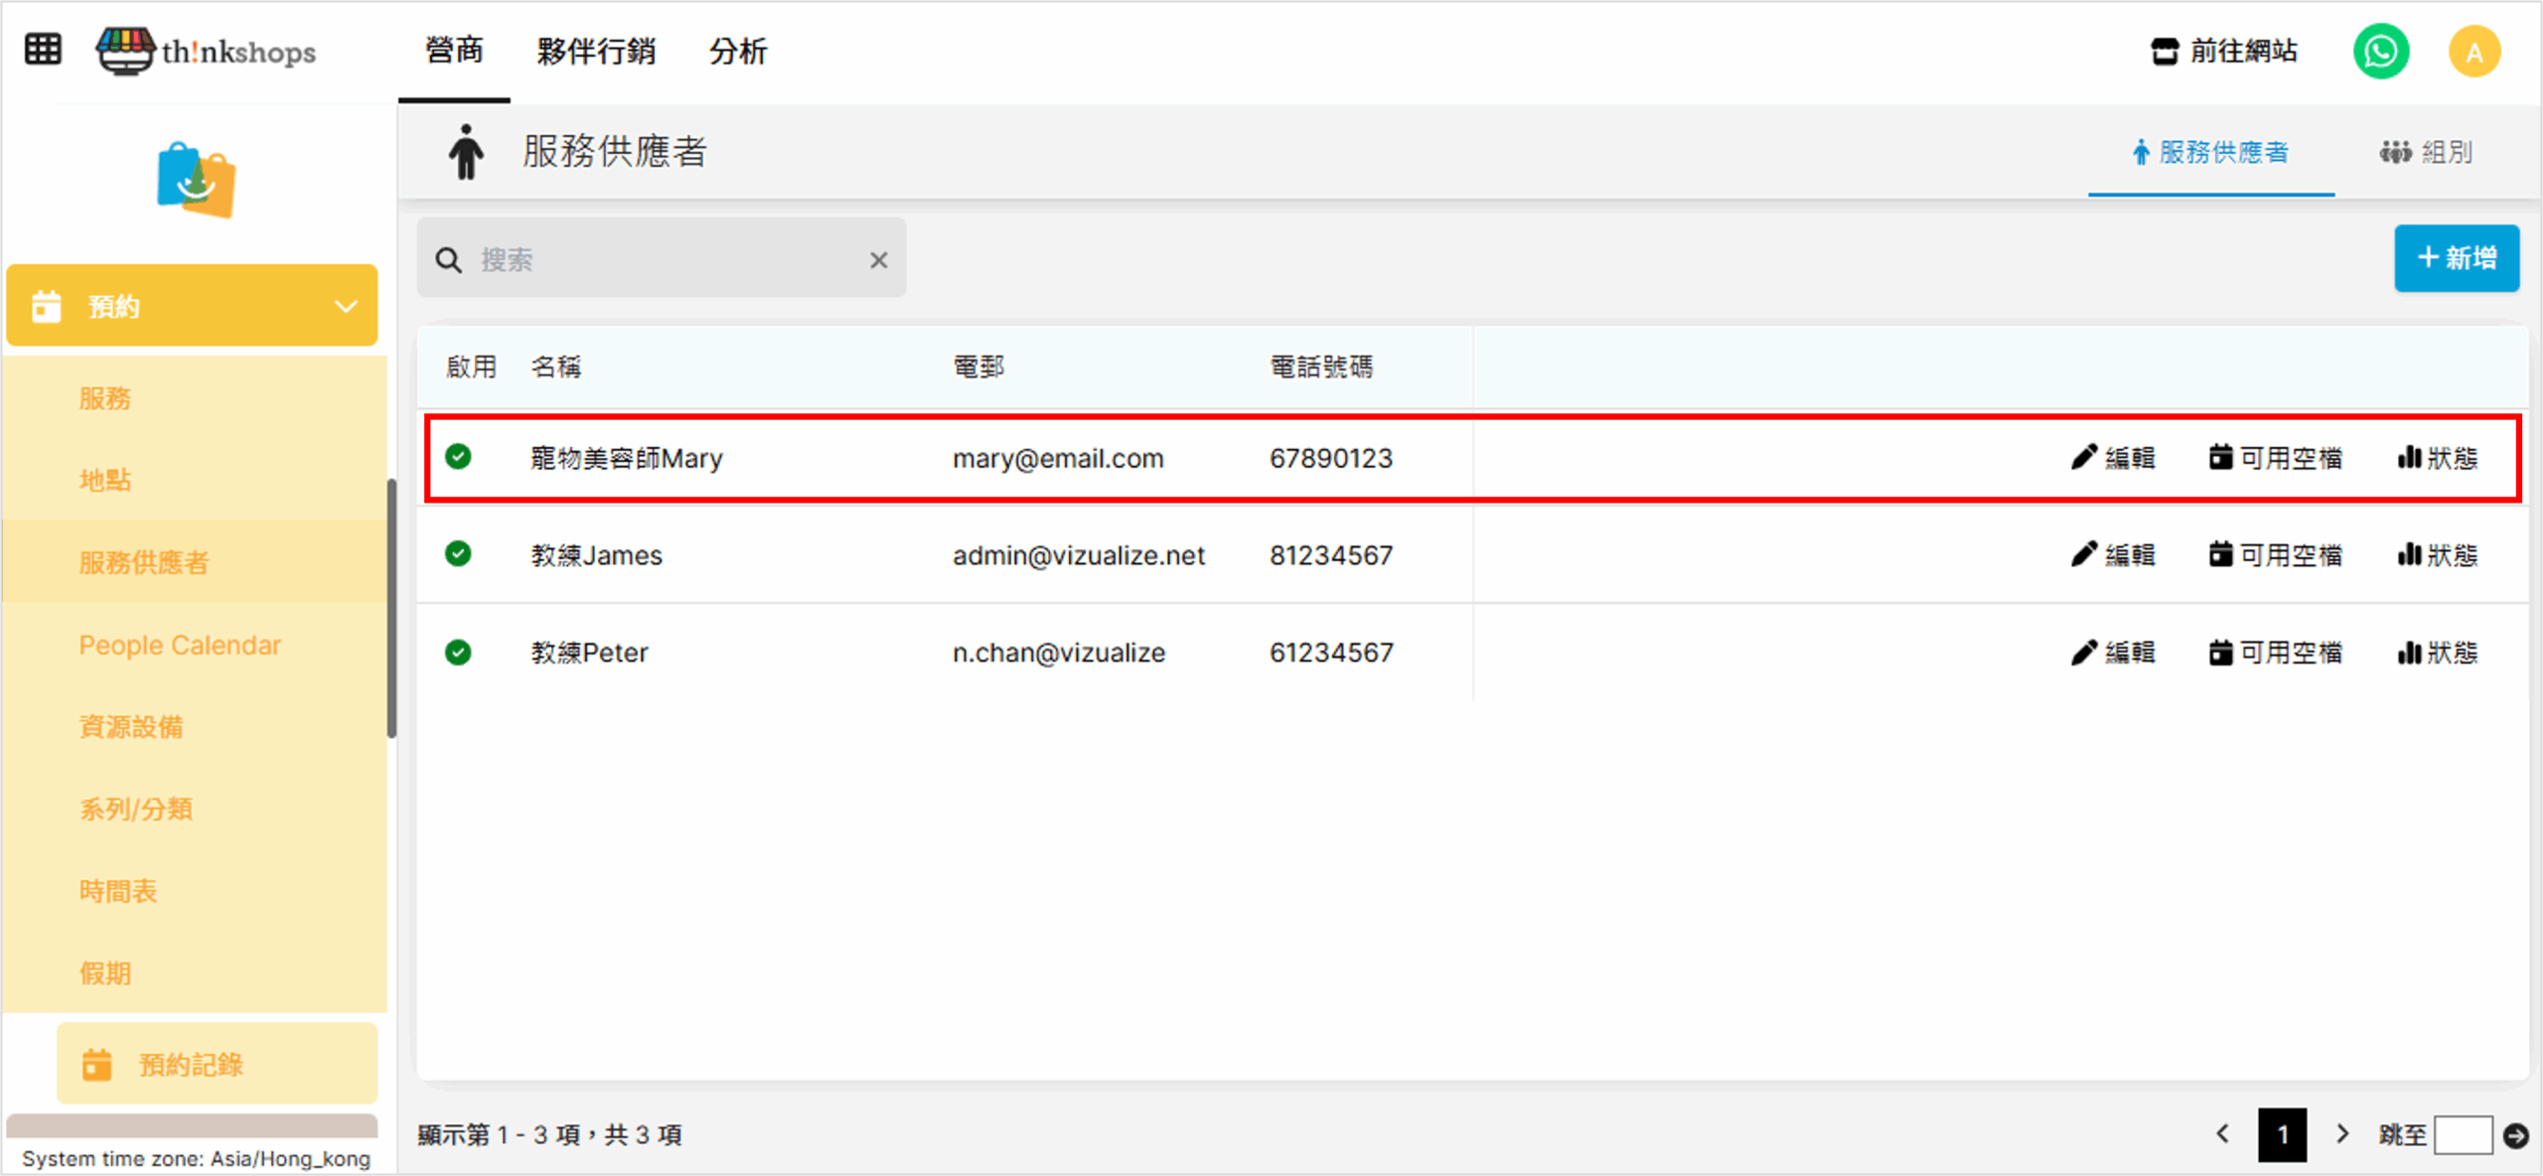Click the thinkshops logo
The width and height of the screenshot is (2543, 1176).
207,51
